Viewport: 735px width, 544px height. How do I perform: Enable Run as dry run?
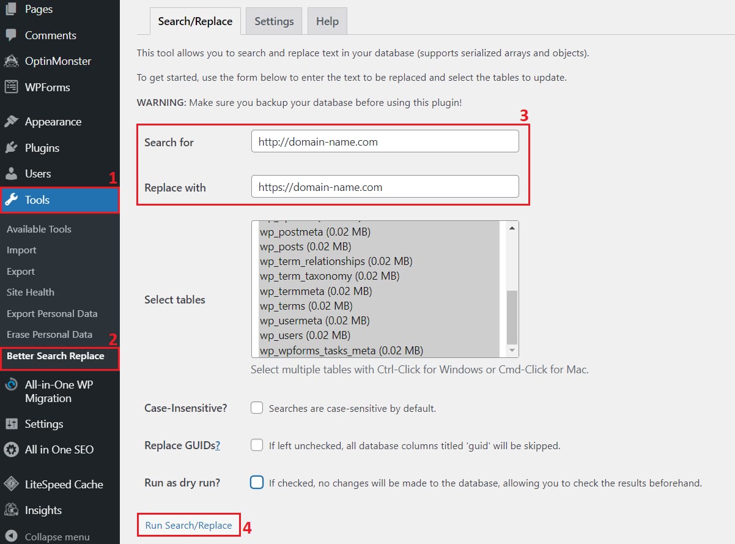[257, 482]
